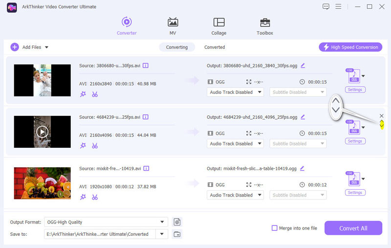Open Output Format OGG-High Quality dropdown
391x248 pixels.
coord(106,222)
